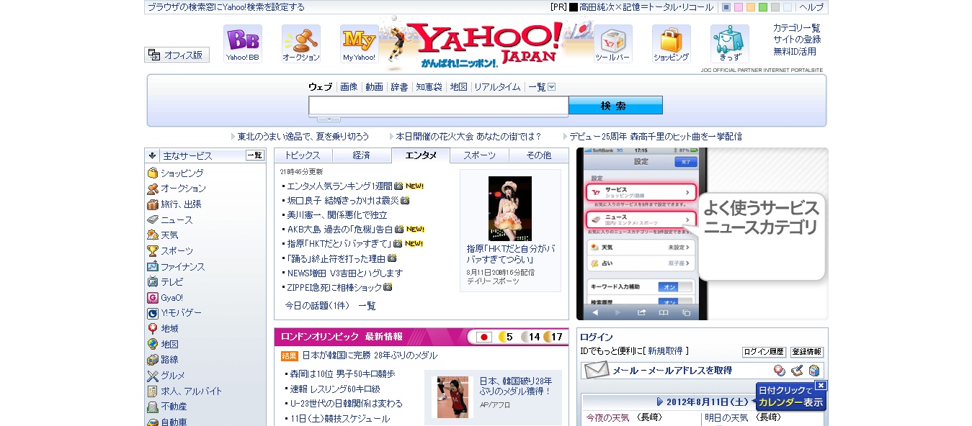Select the リアルタイム search category
The height and width of the screenshot is (426, 972).
click(497, 87)
